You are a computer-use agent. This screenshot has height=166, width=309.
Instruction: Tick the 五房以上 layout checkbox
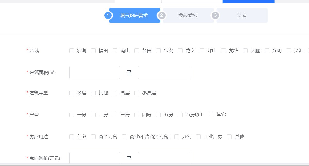tap(180, 115)
